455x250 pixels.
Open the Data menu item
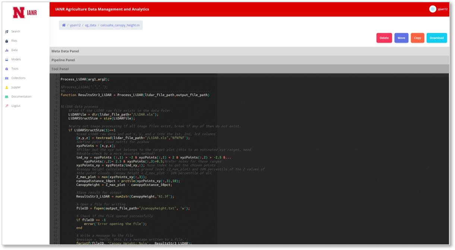[14, 50]
